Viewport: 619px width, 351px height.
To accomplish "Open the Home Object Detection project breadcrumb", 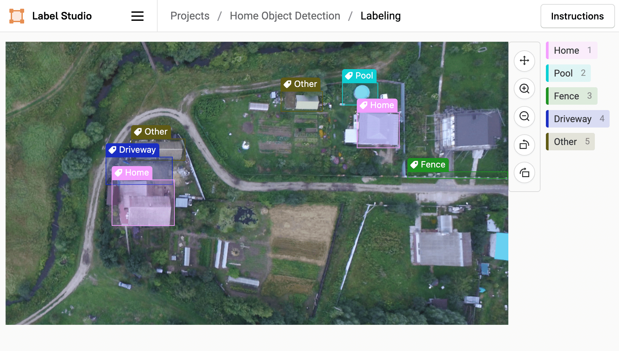I will coord(285,16).
